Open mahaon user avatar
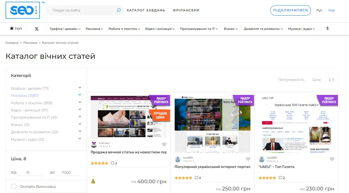 94,145
